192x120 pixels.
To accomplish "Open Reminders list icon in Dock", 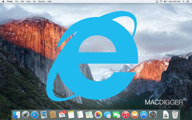I will tap(80, 115).
